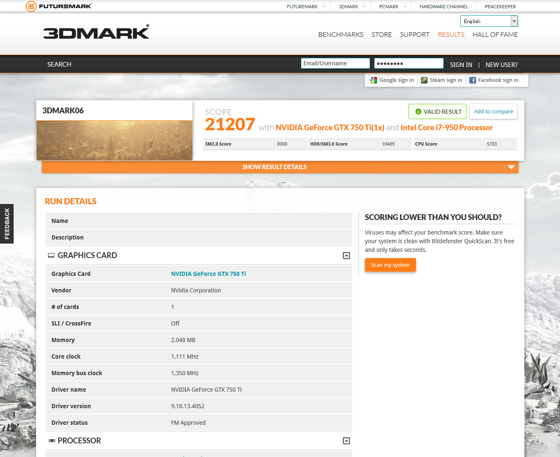Click the Description row label
The image size is (560, 457).
(67, 237)
